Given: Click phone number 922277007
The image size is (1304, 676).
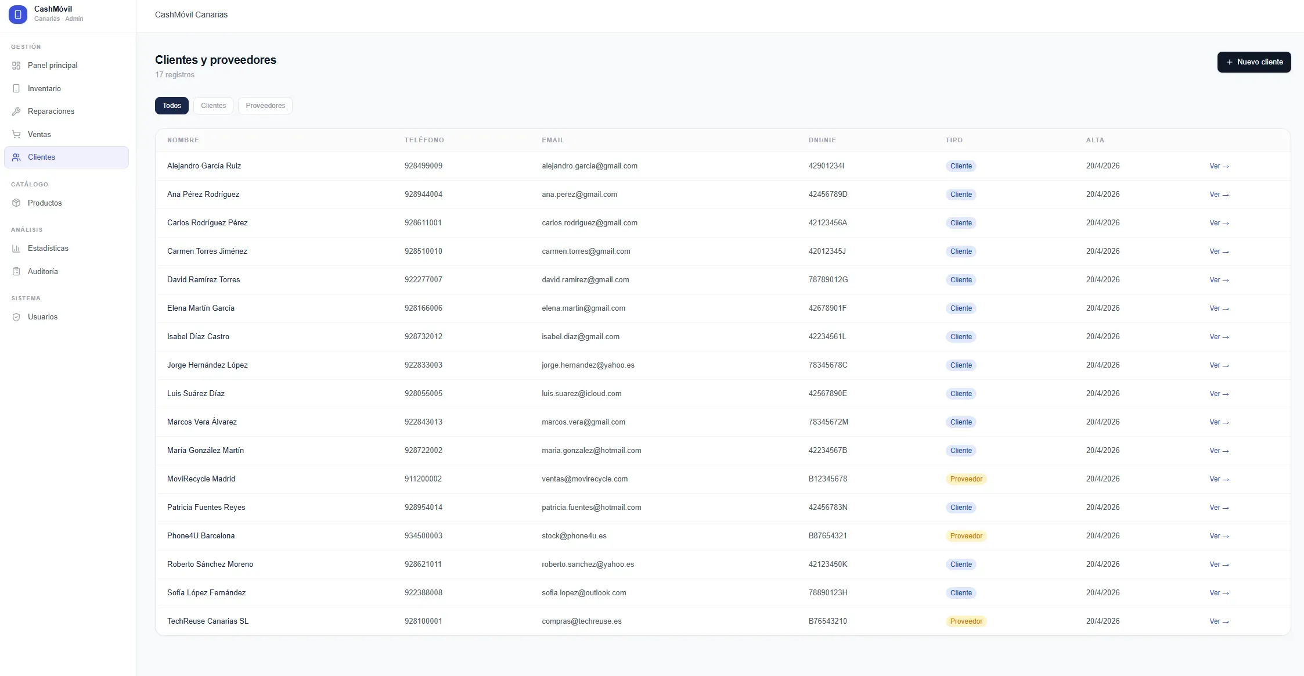Looking at the screenshot, I should (x=423, y=280).
